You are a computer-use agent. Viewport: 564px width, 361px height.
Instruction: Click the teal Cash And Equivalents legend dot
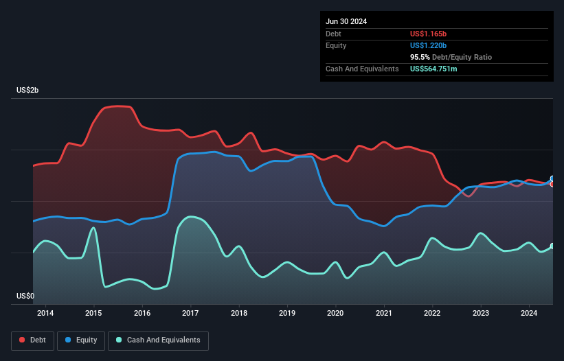point(119,340)
